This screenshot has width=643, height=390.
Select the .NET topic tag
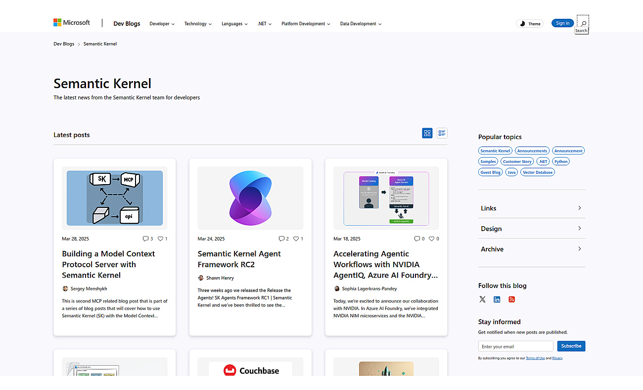click(543, 162)
